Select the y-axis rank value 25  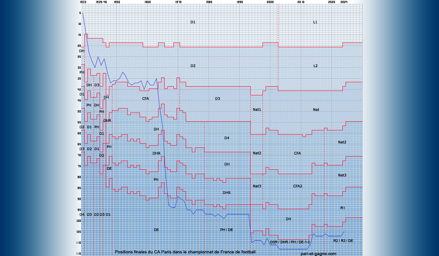(x=79, y=57)
